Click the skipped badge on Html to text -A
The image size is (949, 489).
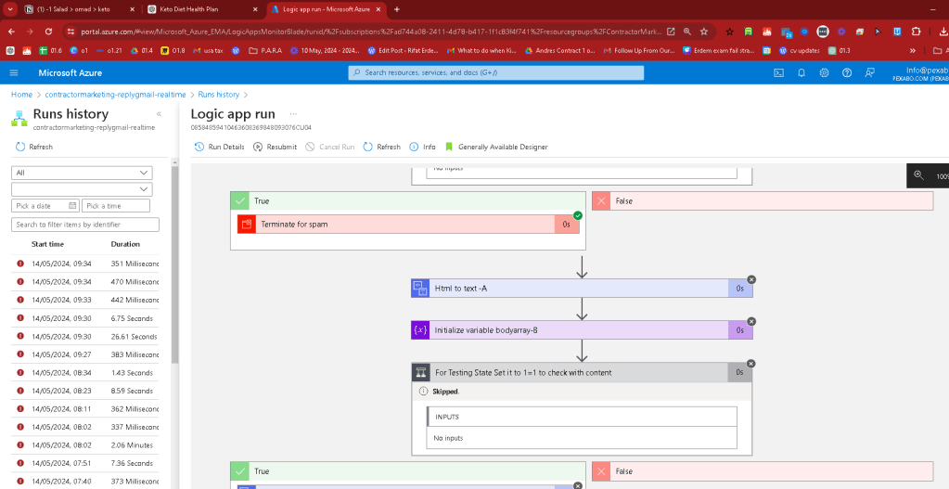[751, 279]
